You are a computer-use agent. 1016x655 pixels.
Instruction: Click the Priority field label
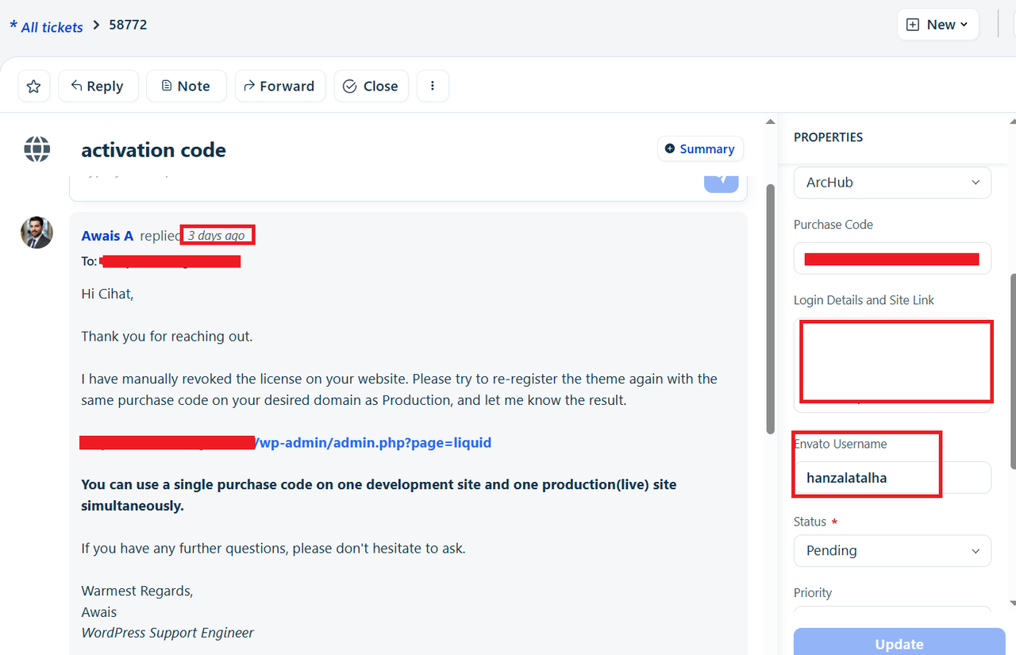tap(813, 593)
